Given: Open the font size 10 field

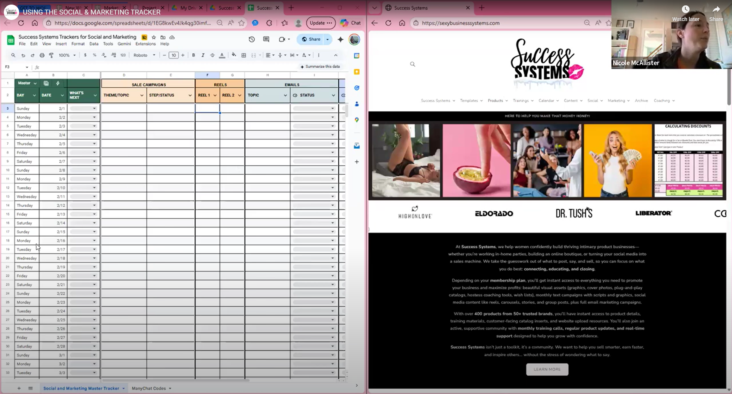Looking at the screenshot, I should coord(174,55).
